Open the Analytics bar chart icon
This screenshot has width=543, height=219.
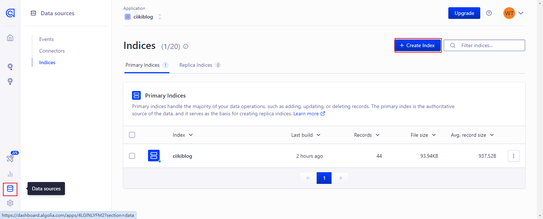10,174
